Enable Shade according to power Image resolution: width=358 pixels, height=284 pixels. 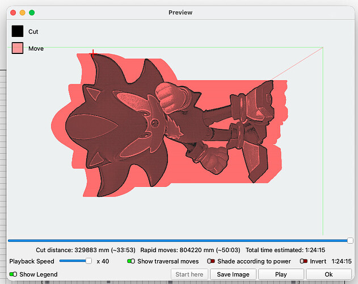pyautogui.click(x=210, y=261)
